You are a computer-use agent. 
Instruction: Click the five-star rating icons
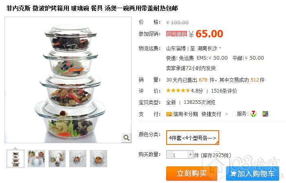[x=178, y=90]
